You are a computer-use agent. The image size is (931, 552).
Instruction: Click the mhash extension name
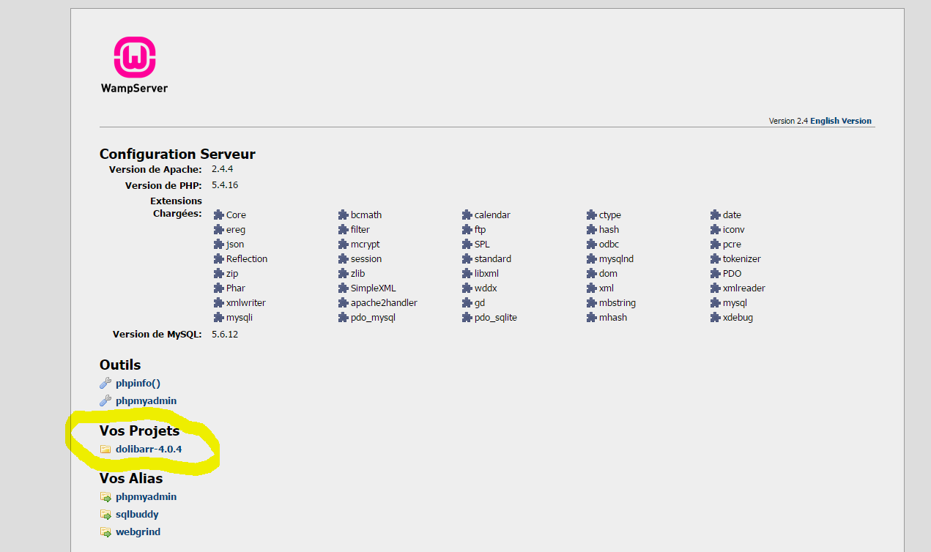click(613, 317)
